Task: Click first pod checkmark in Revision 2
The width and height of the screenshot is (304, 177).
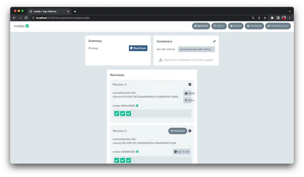Action: click(117, 160)
